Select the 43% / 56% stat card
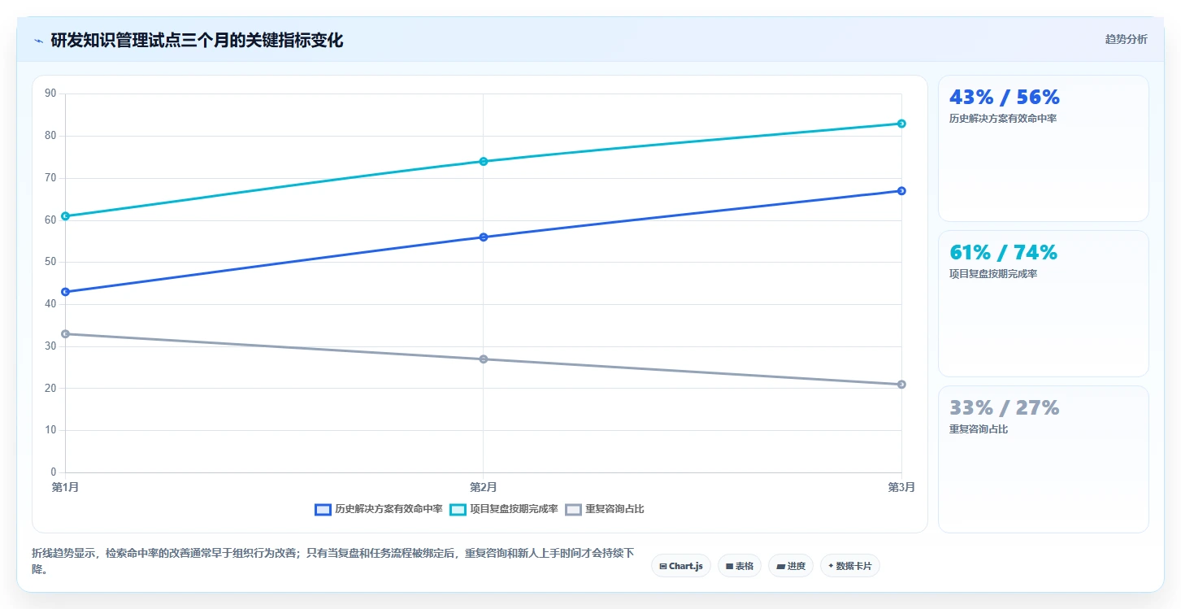The height and width of the screenshot is (609, 1181). 1044,148
